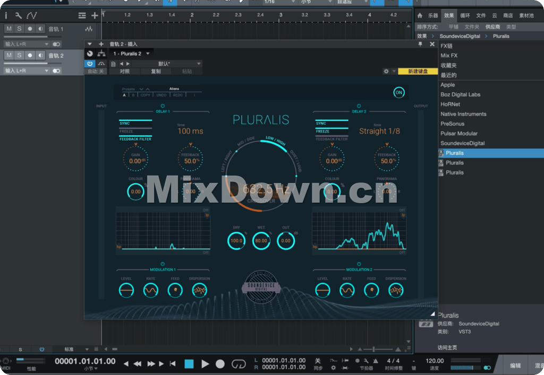Click the return to zero button
The image size is (544, 375).
[173, 363]
